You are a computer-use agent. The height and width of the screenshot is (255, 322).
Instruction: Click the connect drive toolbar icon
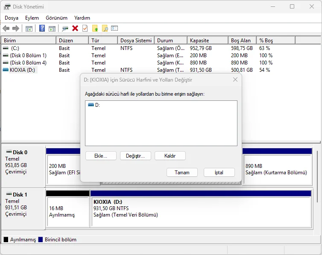coord(65,29)
